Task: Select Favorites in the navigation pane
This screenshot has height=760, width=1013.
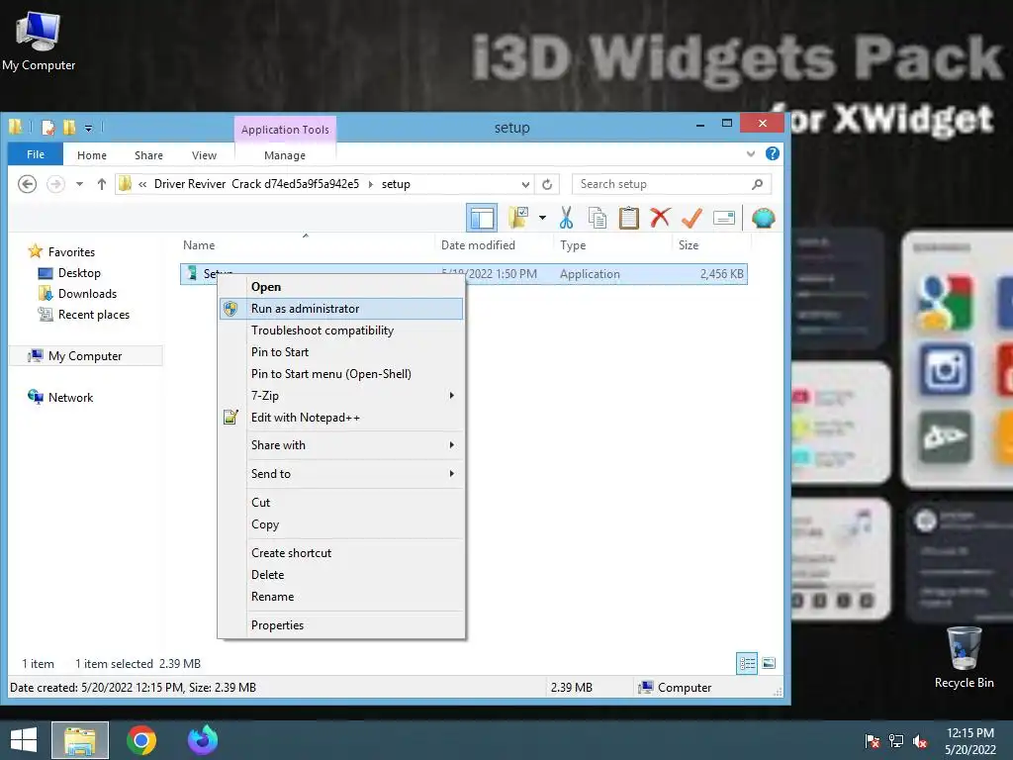Action: coord(71,252)
